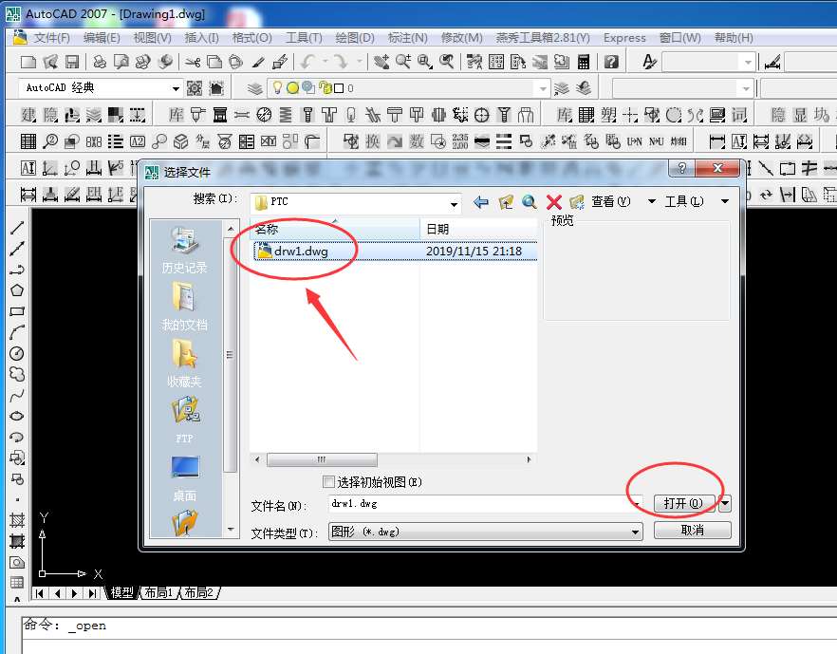Open 我的文档 in the places sidebar

point(185,307)
